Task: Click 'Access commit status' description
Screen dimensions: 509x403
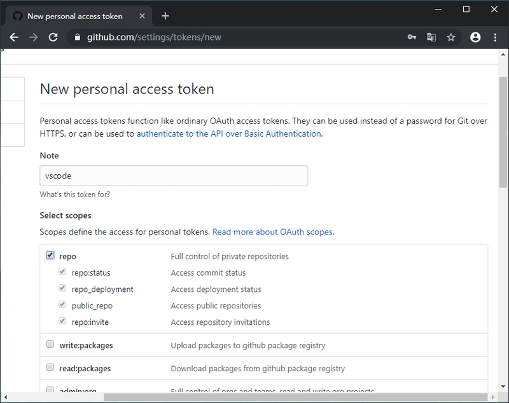Action: coord(208,273)
